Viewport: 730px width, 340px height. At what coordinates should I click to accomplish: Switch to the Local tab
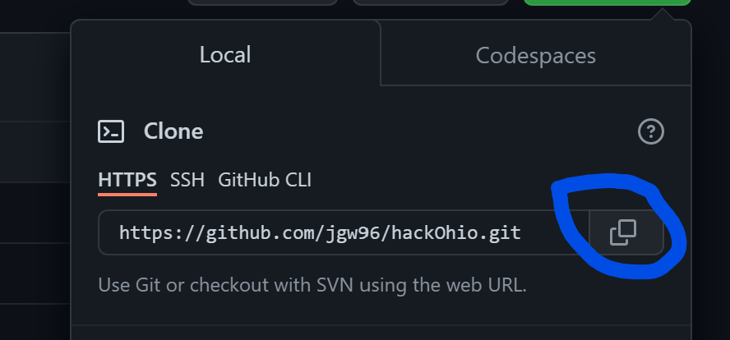(225, 55)
